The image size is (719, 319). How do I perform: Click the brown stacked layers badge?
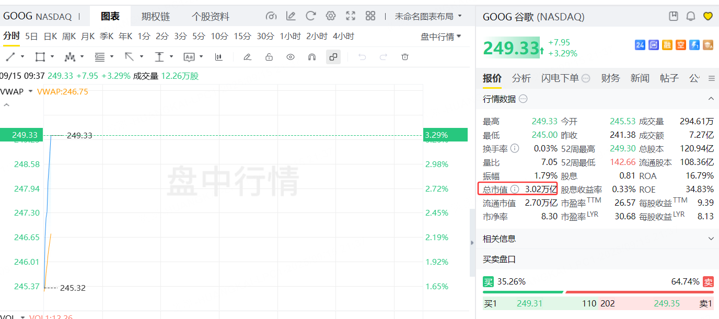tap(708, 45)
